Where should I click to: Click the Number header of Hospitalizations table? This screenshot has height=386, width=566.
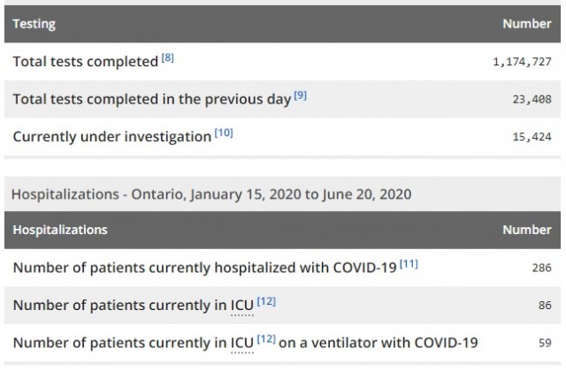click(527, 230)
